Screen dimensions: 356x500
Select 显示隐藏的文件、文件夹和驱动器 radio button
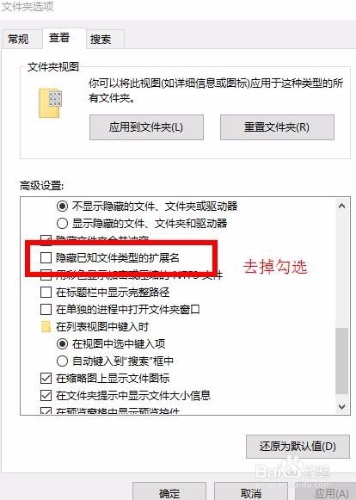coord(62,223)
